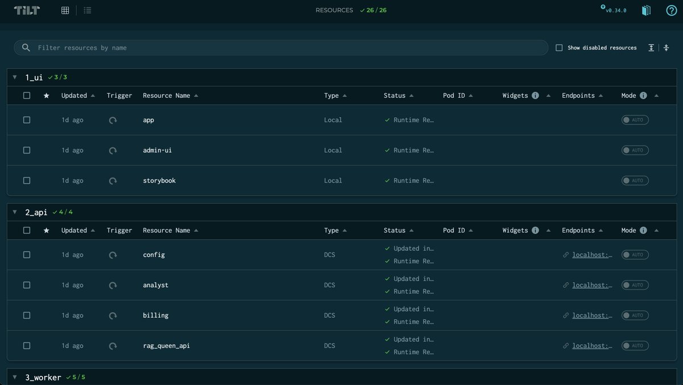Check the storybook resource checkbox
This screenshot has width=683, height=385.
(x=27, y=180)
